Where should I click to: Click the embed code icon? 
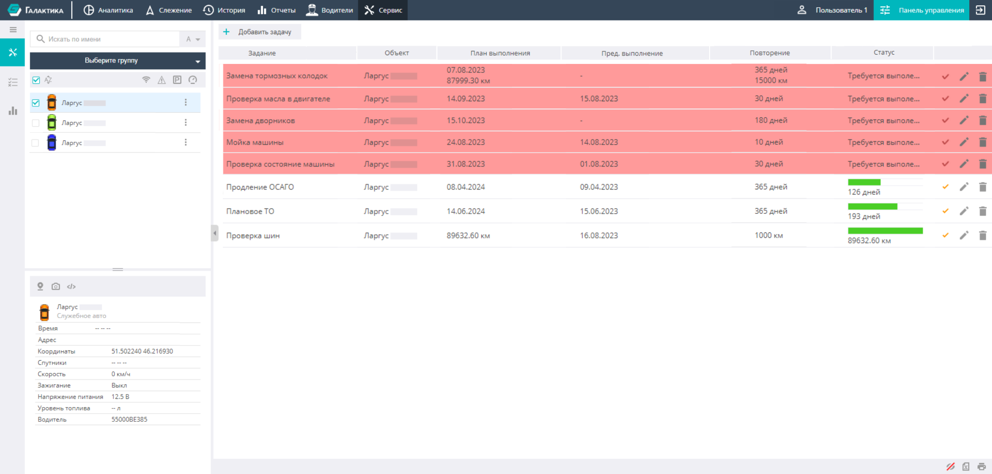(x=71, y=287)
